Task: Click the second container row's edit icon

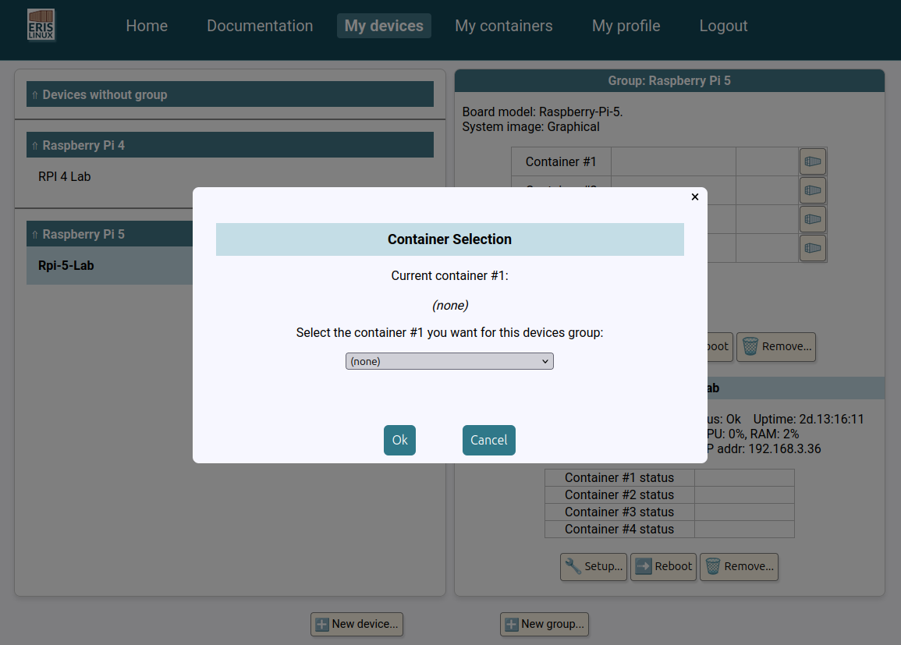Action: 813,190
